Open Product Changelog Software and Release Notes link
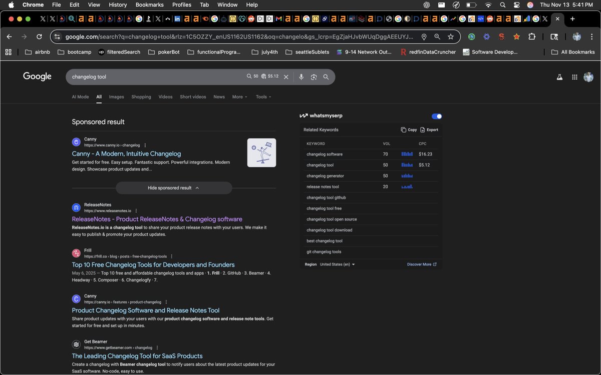The width and height of the screenshot is (601, 375). [146, 310]
